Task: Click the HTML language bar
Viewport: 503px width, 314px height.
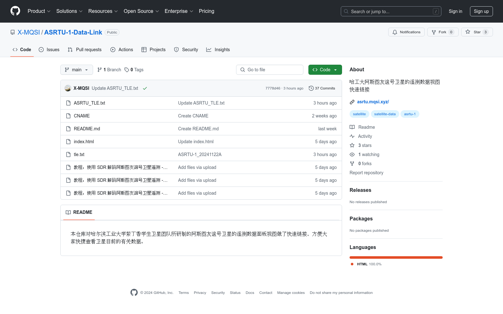Action: [x=396, y=257]
